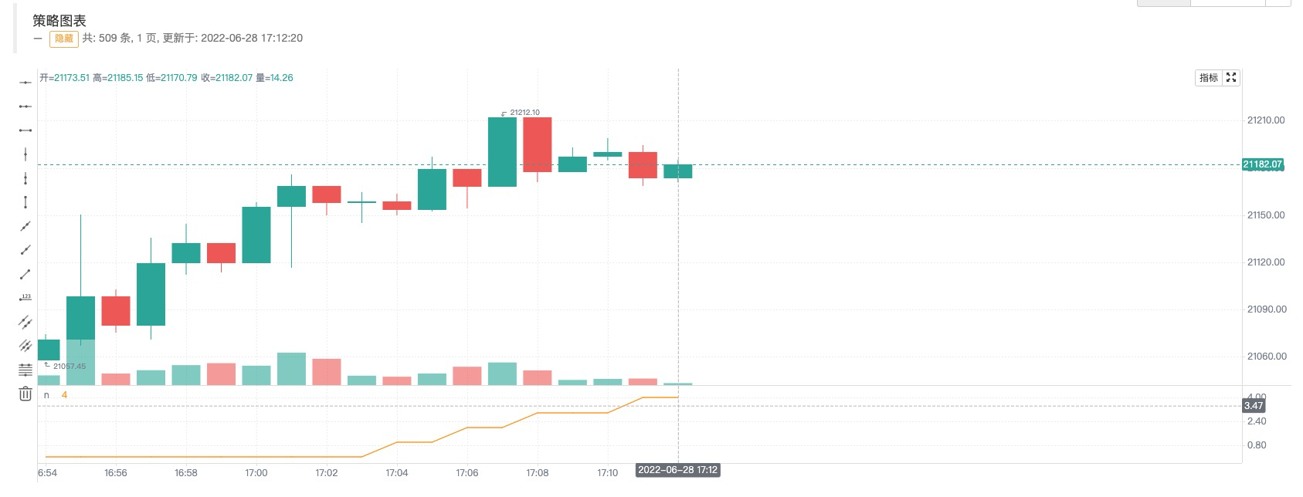
Task: Open the 指标 indicators menu
Action: click(x=1208, y=78)
